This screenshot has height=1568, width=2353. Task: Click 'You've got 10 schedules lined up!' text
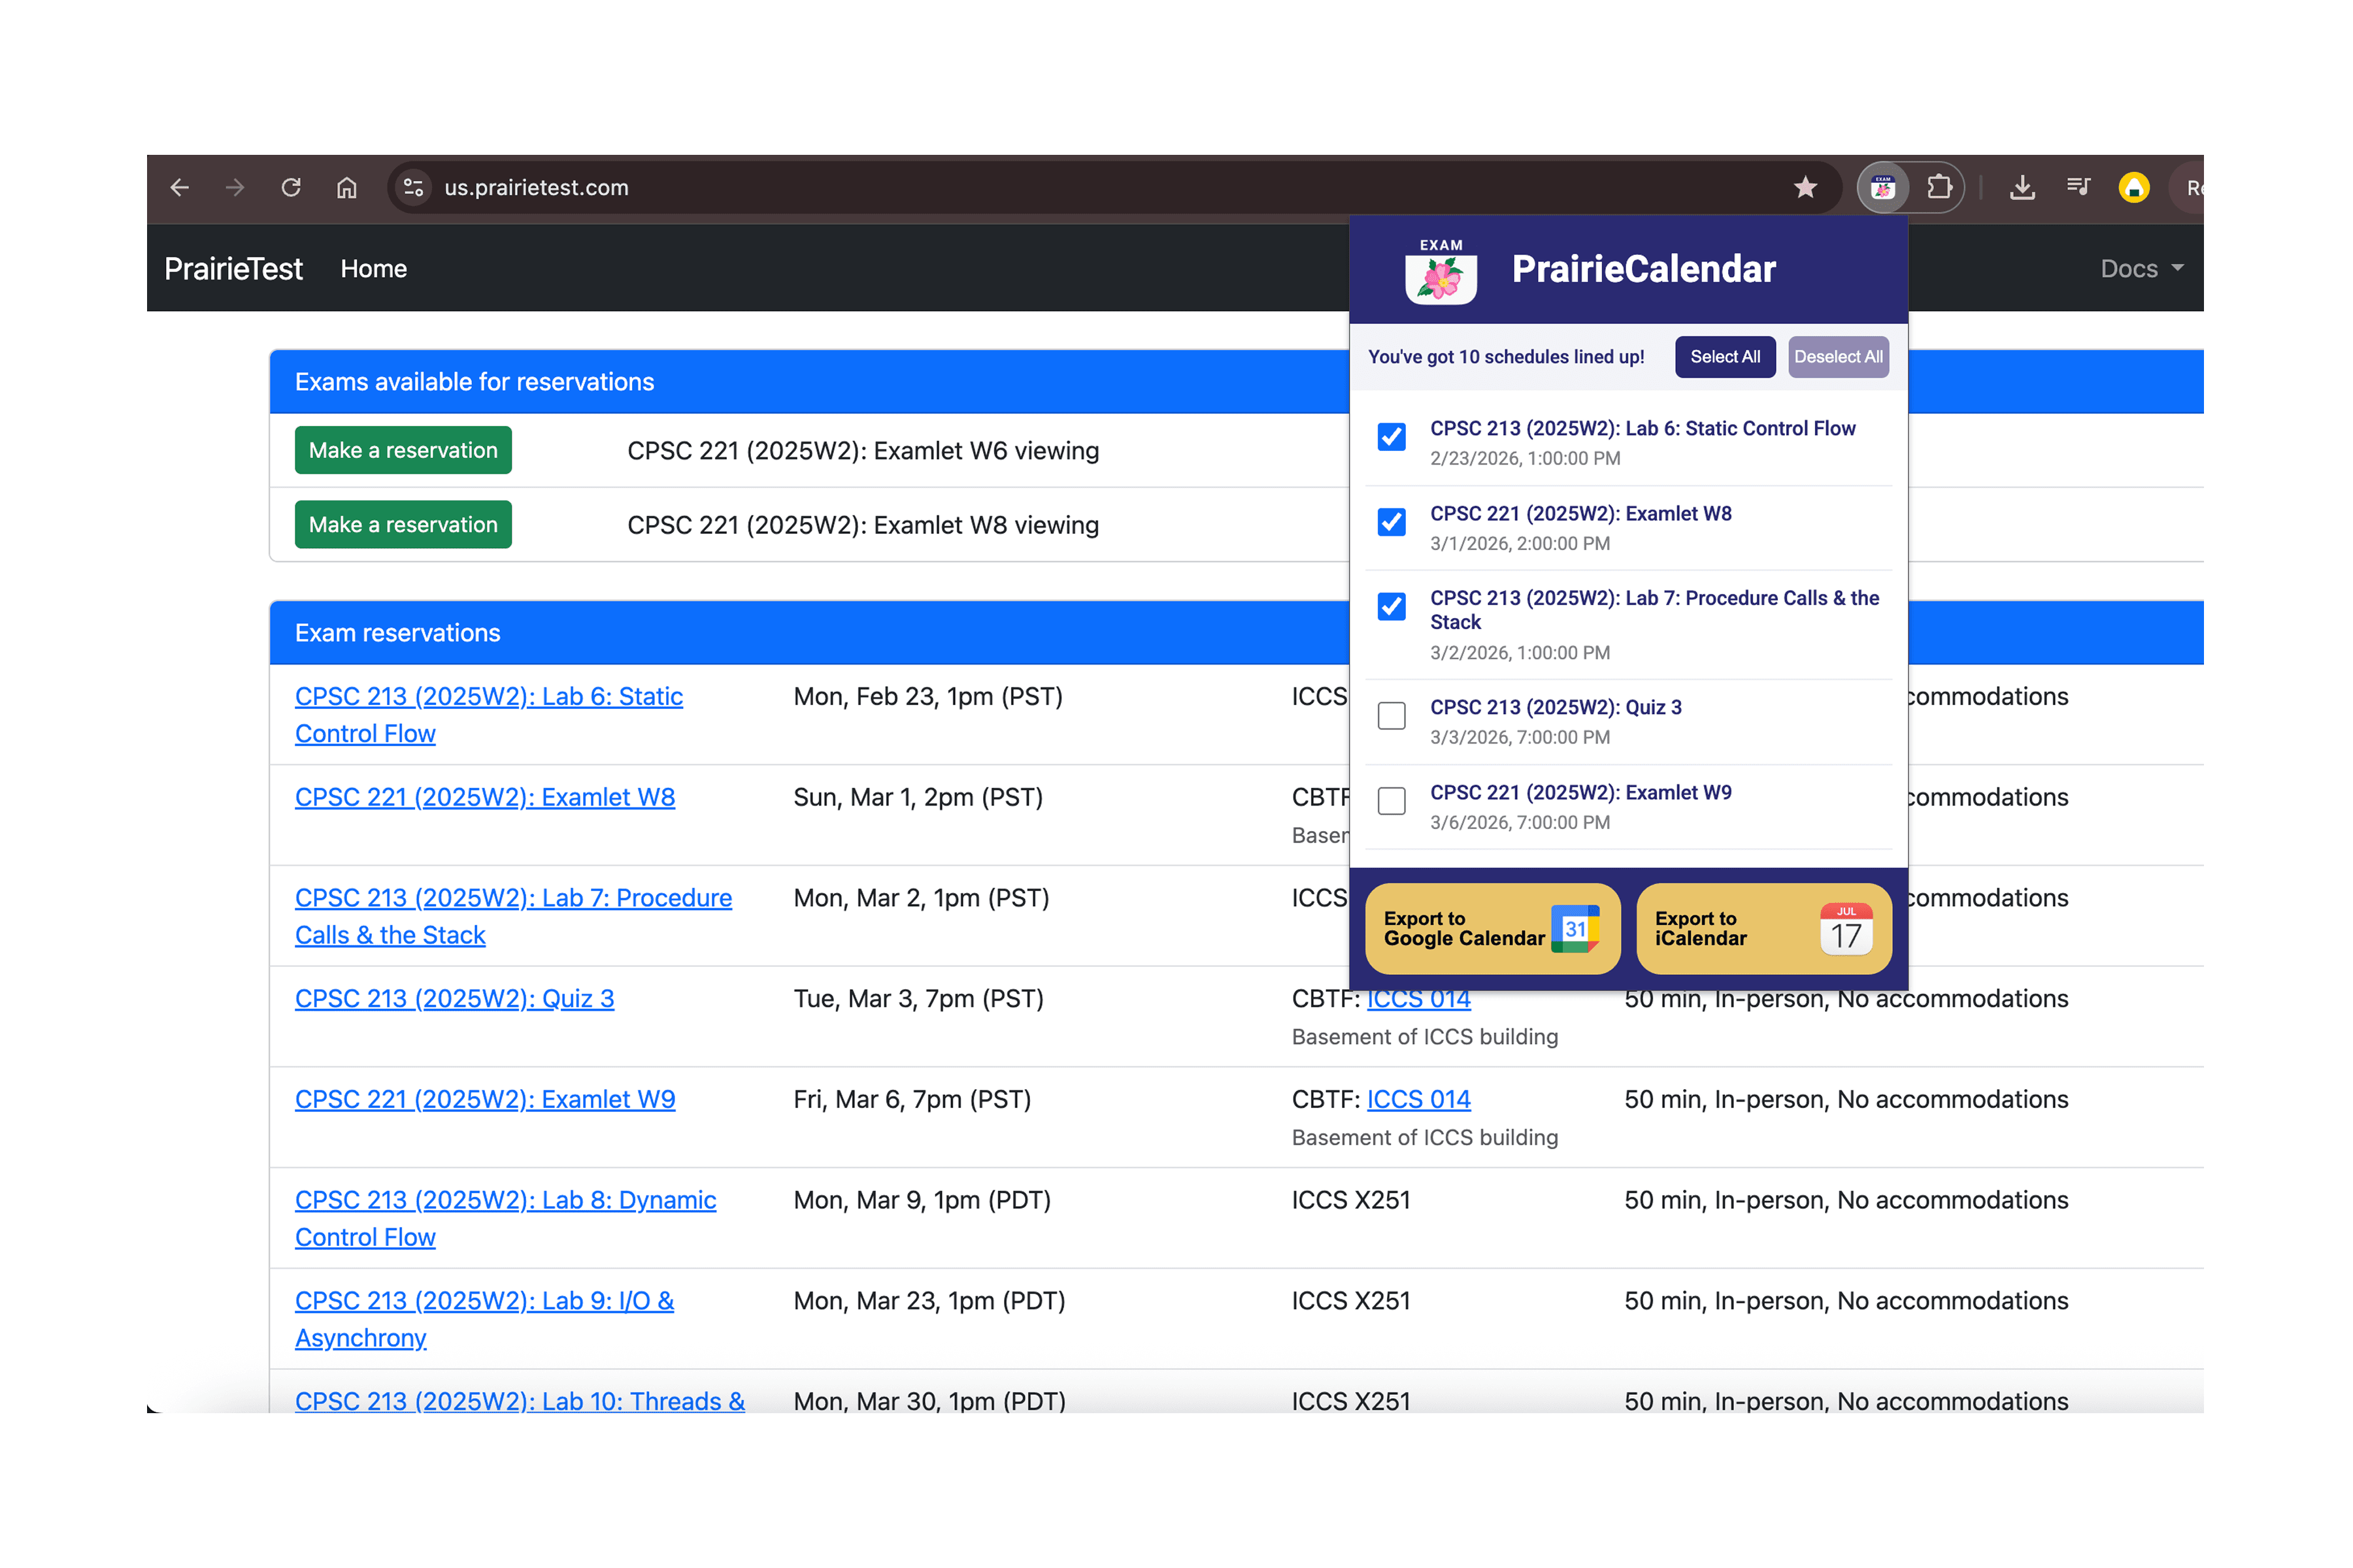pyautogui.click(x=1506, y=357)
